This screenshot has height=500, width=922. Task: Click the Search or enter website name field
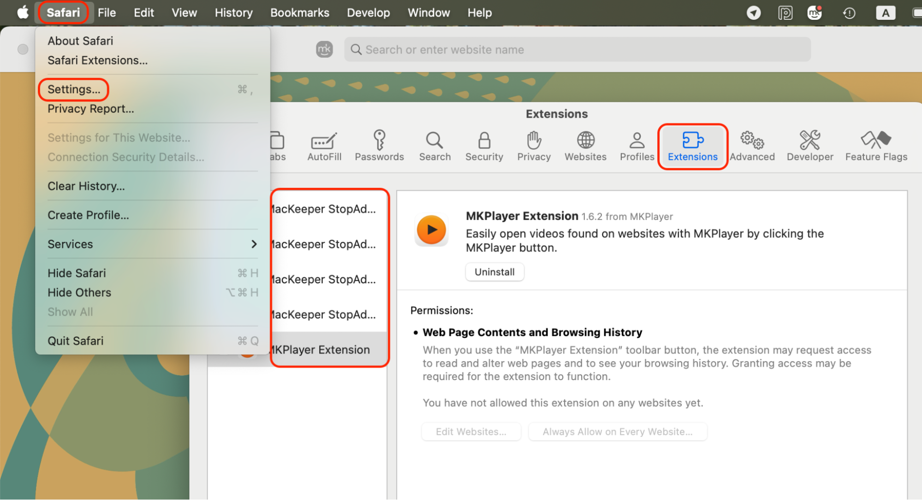pyautogui.click(x=577, y=49)
